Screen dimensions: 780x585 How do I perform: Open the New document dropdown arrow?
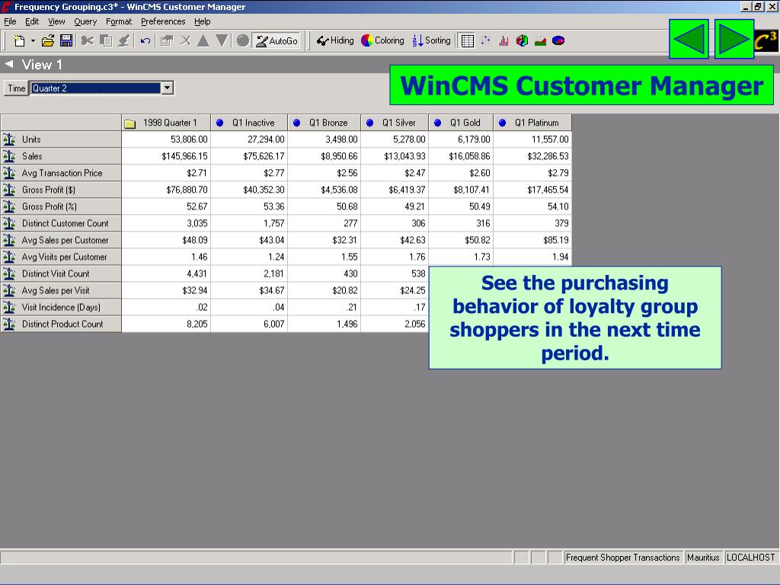(33, 41)
